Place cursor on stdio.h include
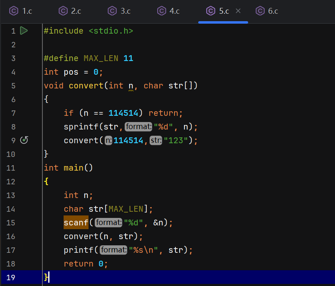The width and height of the screenshot is (335, 286). pos(111,31)
